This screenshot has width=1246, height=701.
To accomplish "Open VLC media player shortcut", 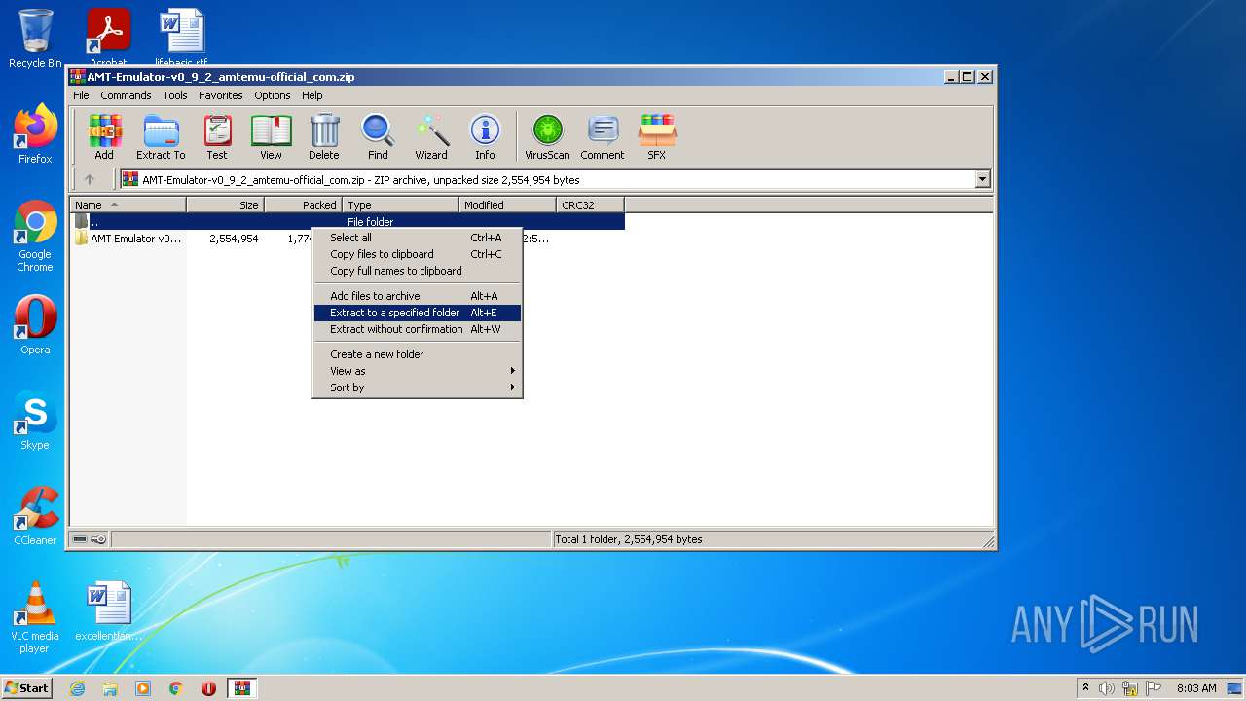I will click(35, 617).
